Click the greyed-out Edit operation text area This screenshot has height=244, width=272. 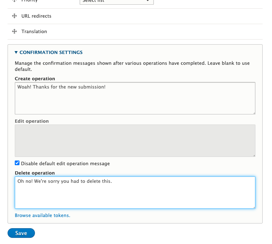135,141
